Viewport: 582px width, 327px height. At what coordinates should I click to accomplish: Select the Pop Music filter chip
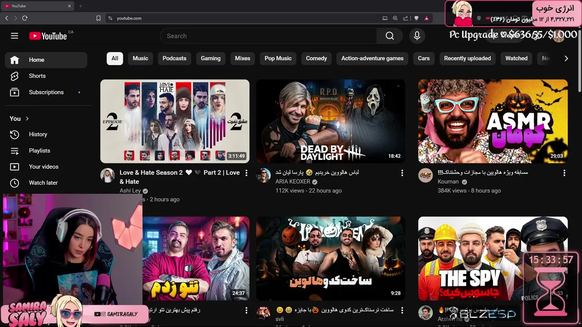pos(278,58)
